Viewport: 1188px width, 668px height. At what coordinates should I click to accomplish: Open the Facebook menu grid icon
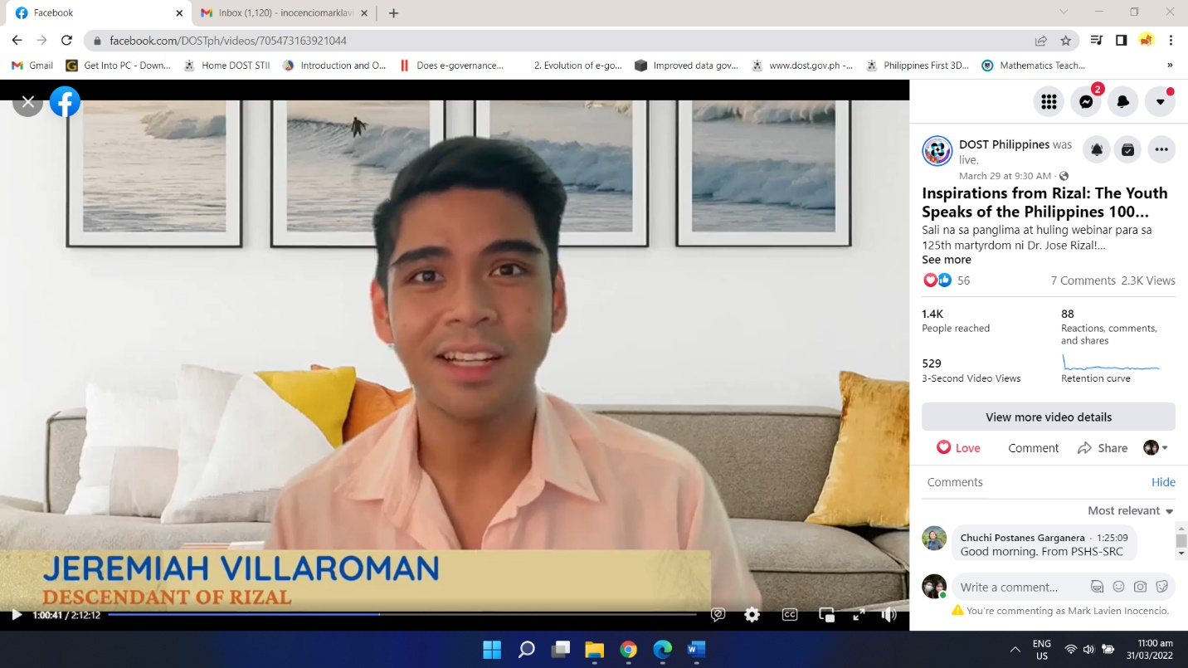pyautogui.click(x=1049, y=101)
